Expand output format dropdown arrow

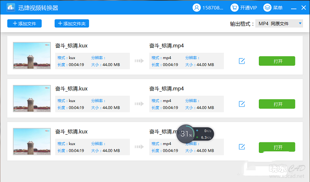[300, 23]
